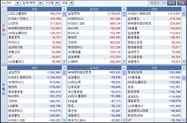
Task: Select KODEX 인버스 row
Action: [35, 19]
